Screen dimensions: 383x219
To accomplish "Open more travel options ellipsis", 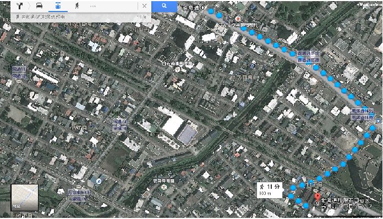I will [x=93, y=6].
